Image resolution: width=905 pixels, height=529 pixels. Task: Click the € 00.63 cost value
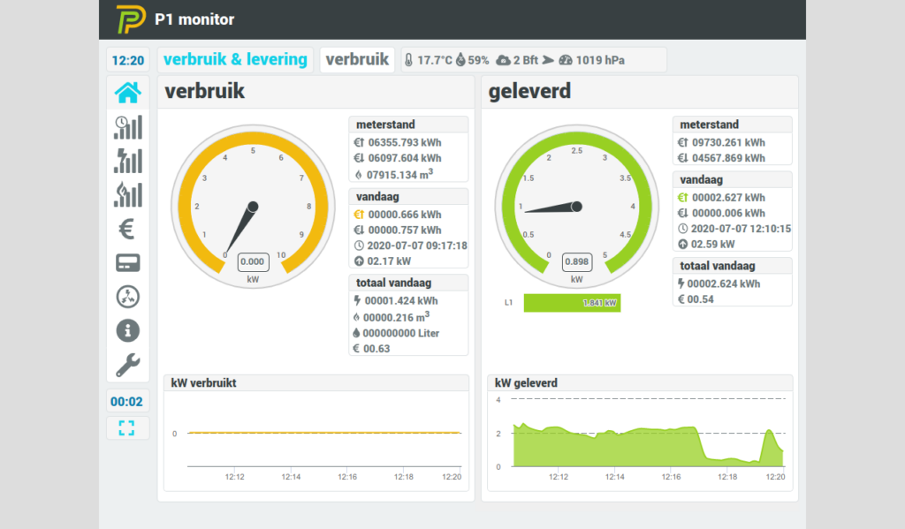click(x=371, y=349)
